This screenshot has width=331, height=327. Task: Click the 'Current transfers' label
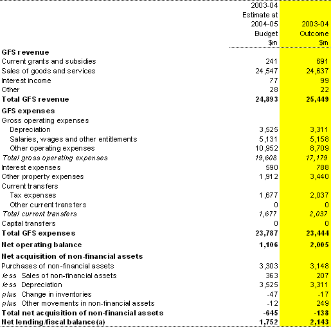coord(30,186)
